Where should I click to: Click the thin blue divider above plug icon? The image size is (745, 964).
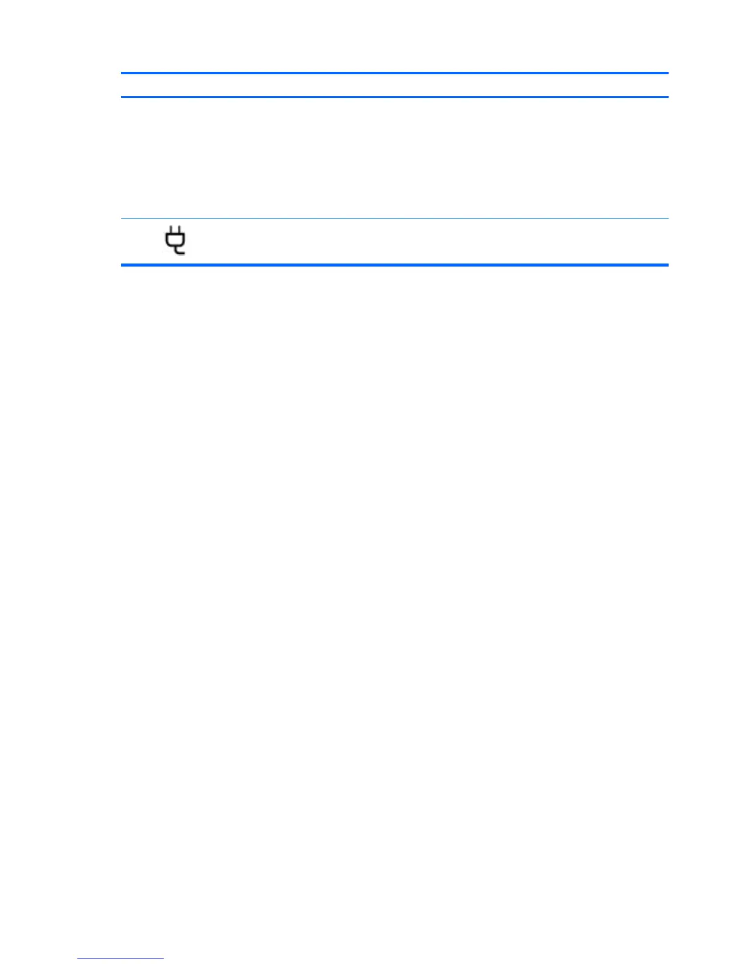point(394,218)
